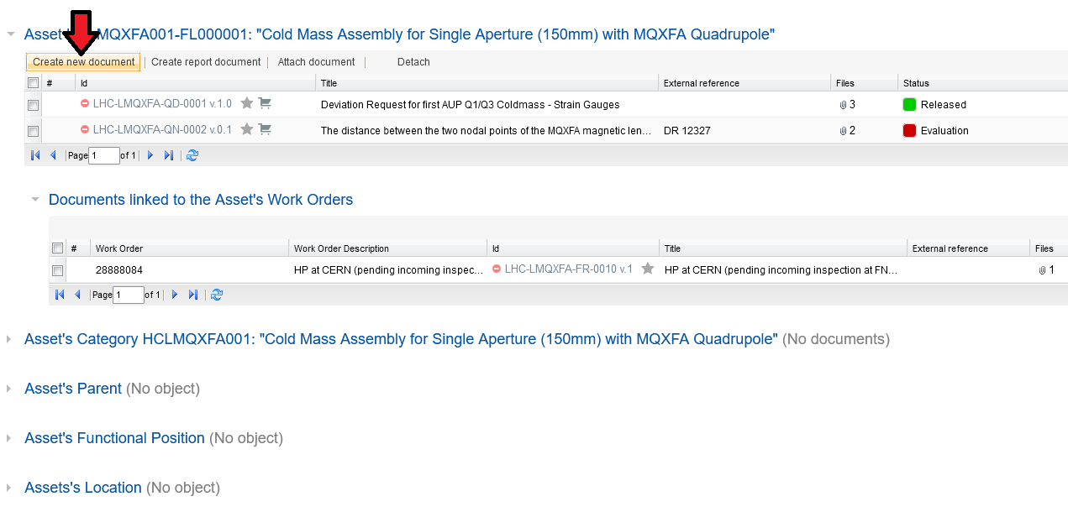Star the LHC-LMQXFA-FR-0010 document
Screen dimensions: 1068x512
click(x=648, y=269)
